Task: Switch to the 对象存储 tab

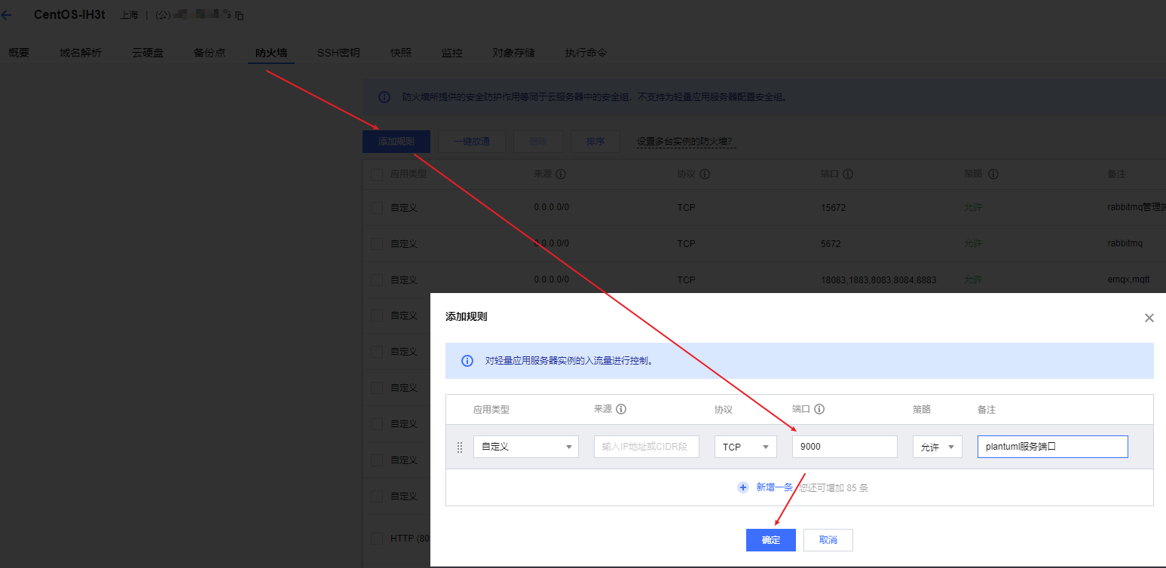Action: (x=514, y=53)
